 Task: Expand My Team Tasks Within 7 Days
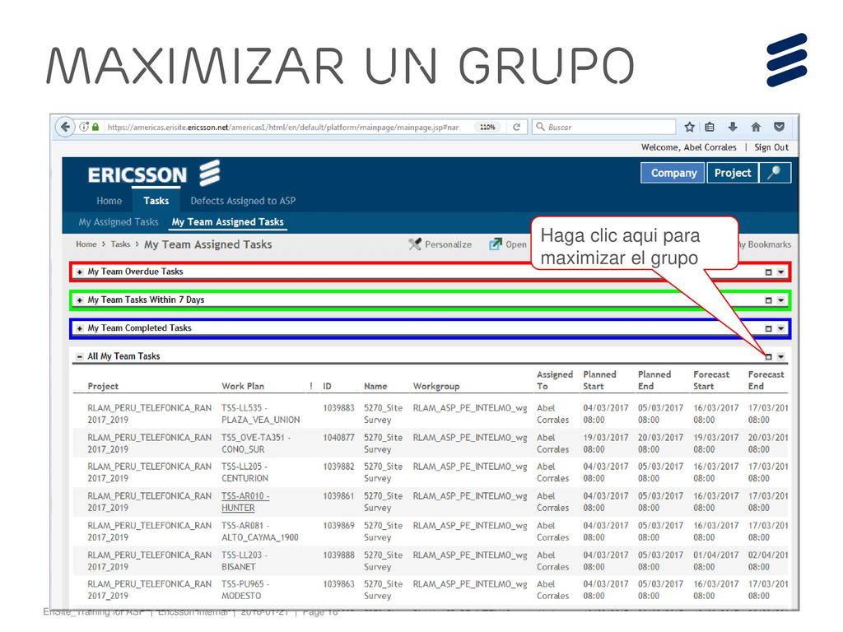pyautogui.click(x=80, y=300)
